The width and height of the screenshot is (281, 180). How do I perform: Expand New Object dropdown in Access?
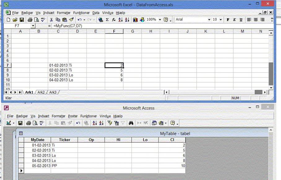pos(165,123)
